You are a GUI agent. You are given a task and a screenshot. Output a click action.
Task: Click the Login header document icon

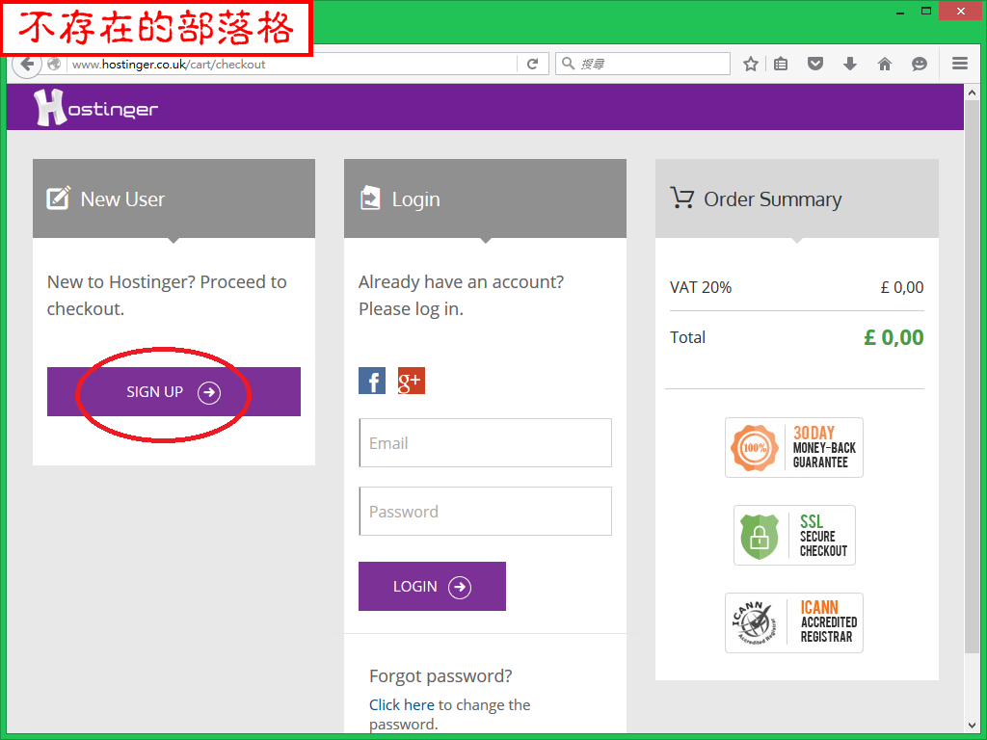click(370, 198)
